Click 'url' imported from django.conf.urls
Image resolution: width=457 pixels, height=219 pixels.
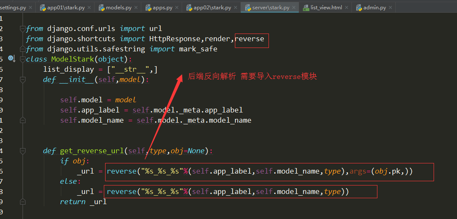[156, 28]
